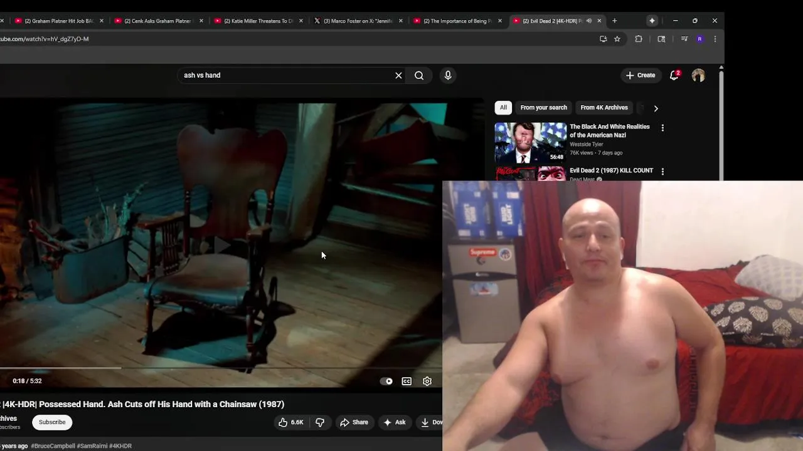Download the video
The image size is (803, 451).
pyautogui.click(x=430, y=422)
